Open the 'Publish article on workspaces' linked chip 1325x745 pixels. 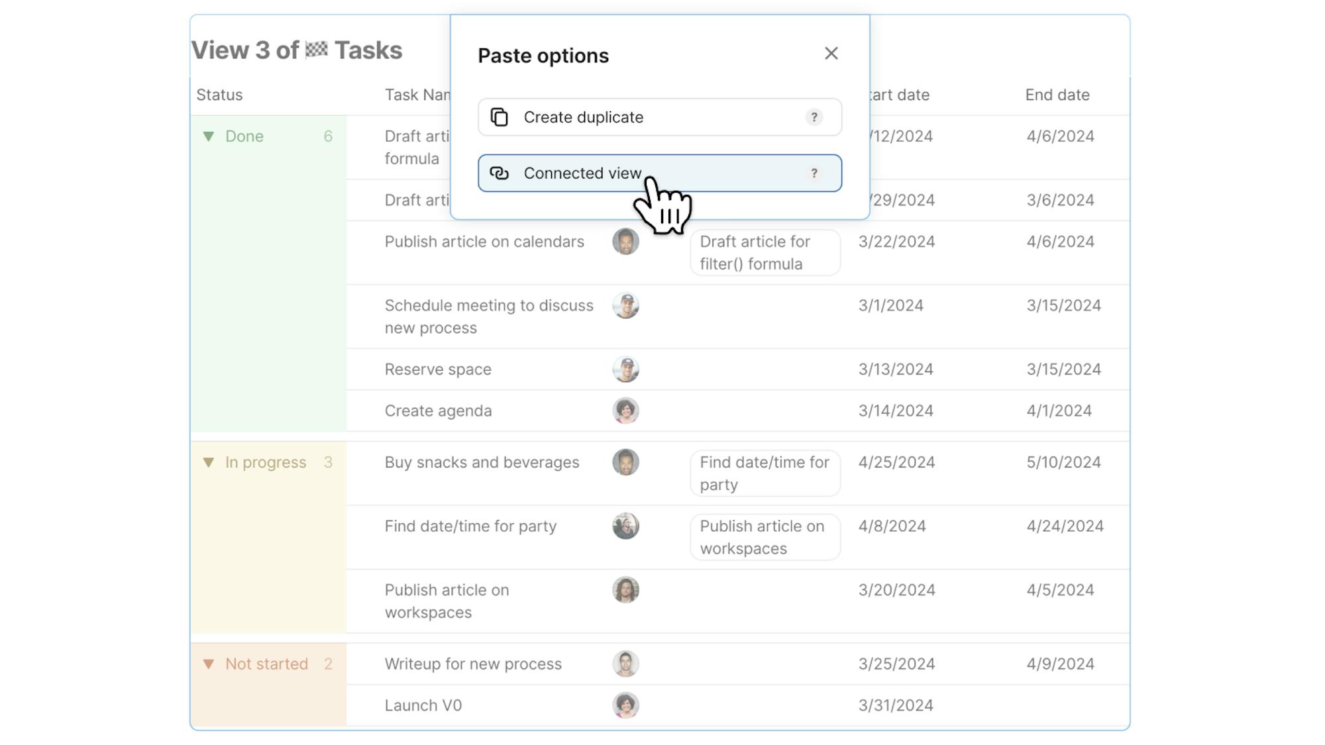[x=765, y=537]
